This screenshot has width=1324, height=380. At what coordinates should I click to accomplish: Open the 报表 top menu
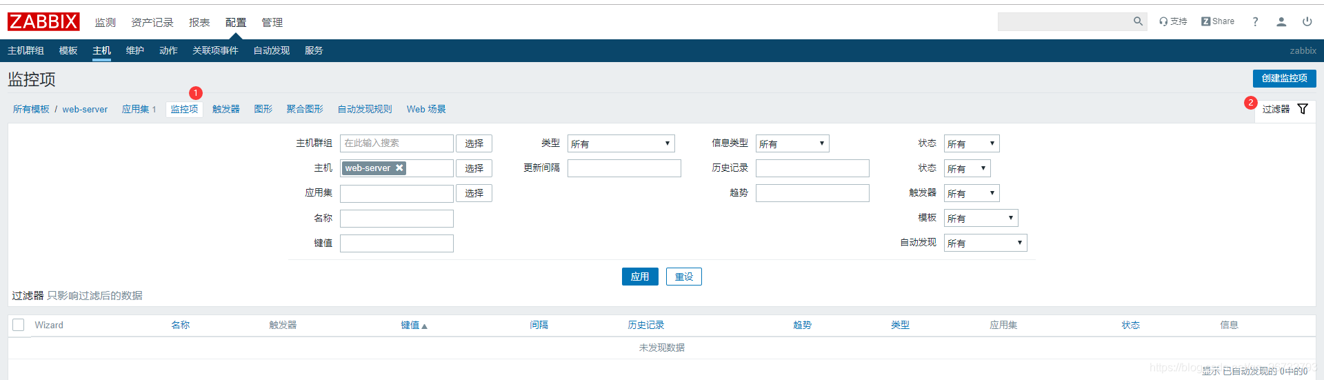(x=199, y=23)
